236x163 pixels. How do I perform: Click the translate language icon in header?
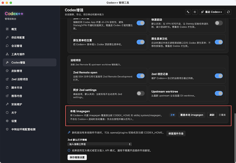(x=188, y=12)
